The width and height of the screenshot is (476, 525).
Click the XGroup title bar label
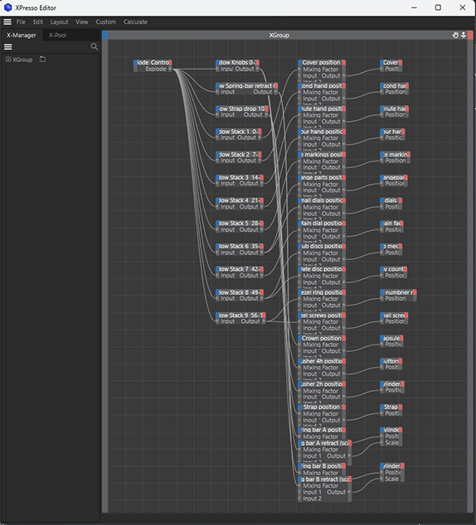279,35
